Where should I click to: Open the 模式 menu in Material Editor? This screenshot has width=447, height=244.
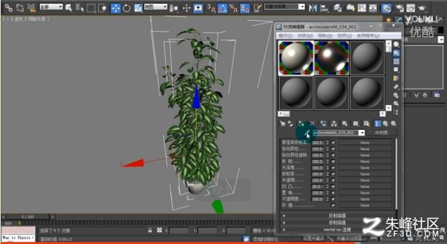[285, 35]
